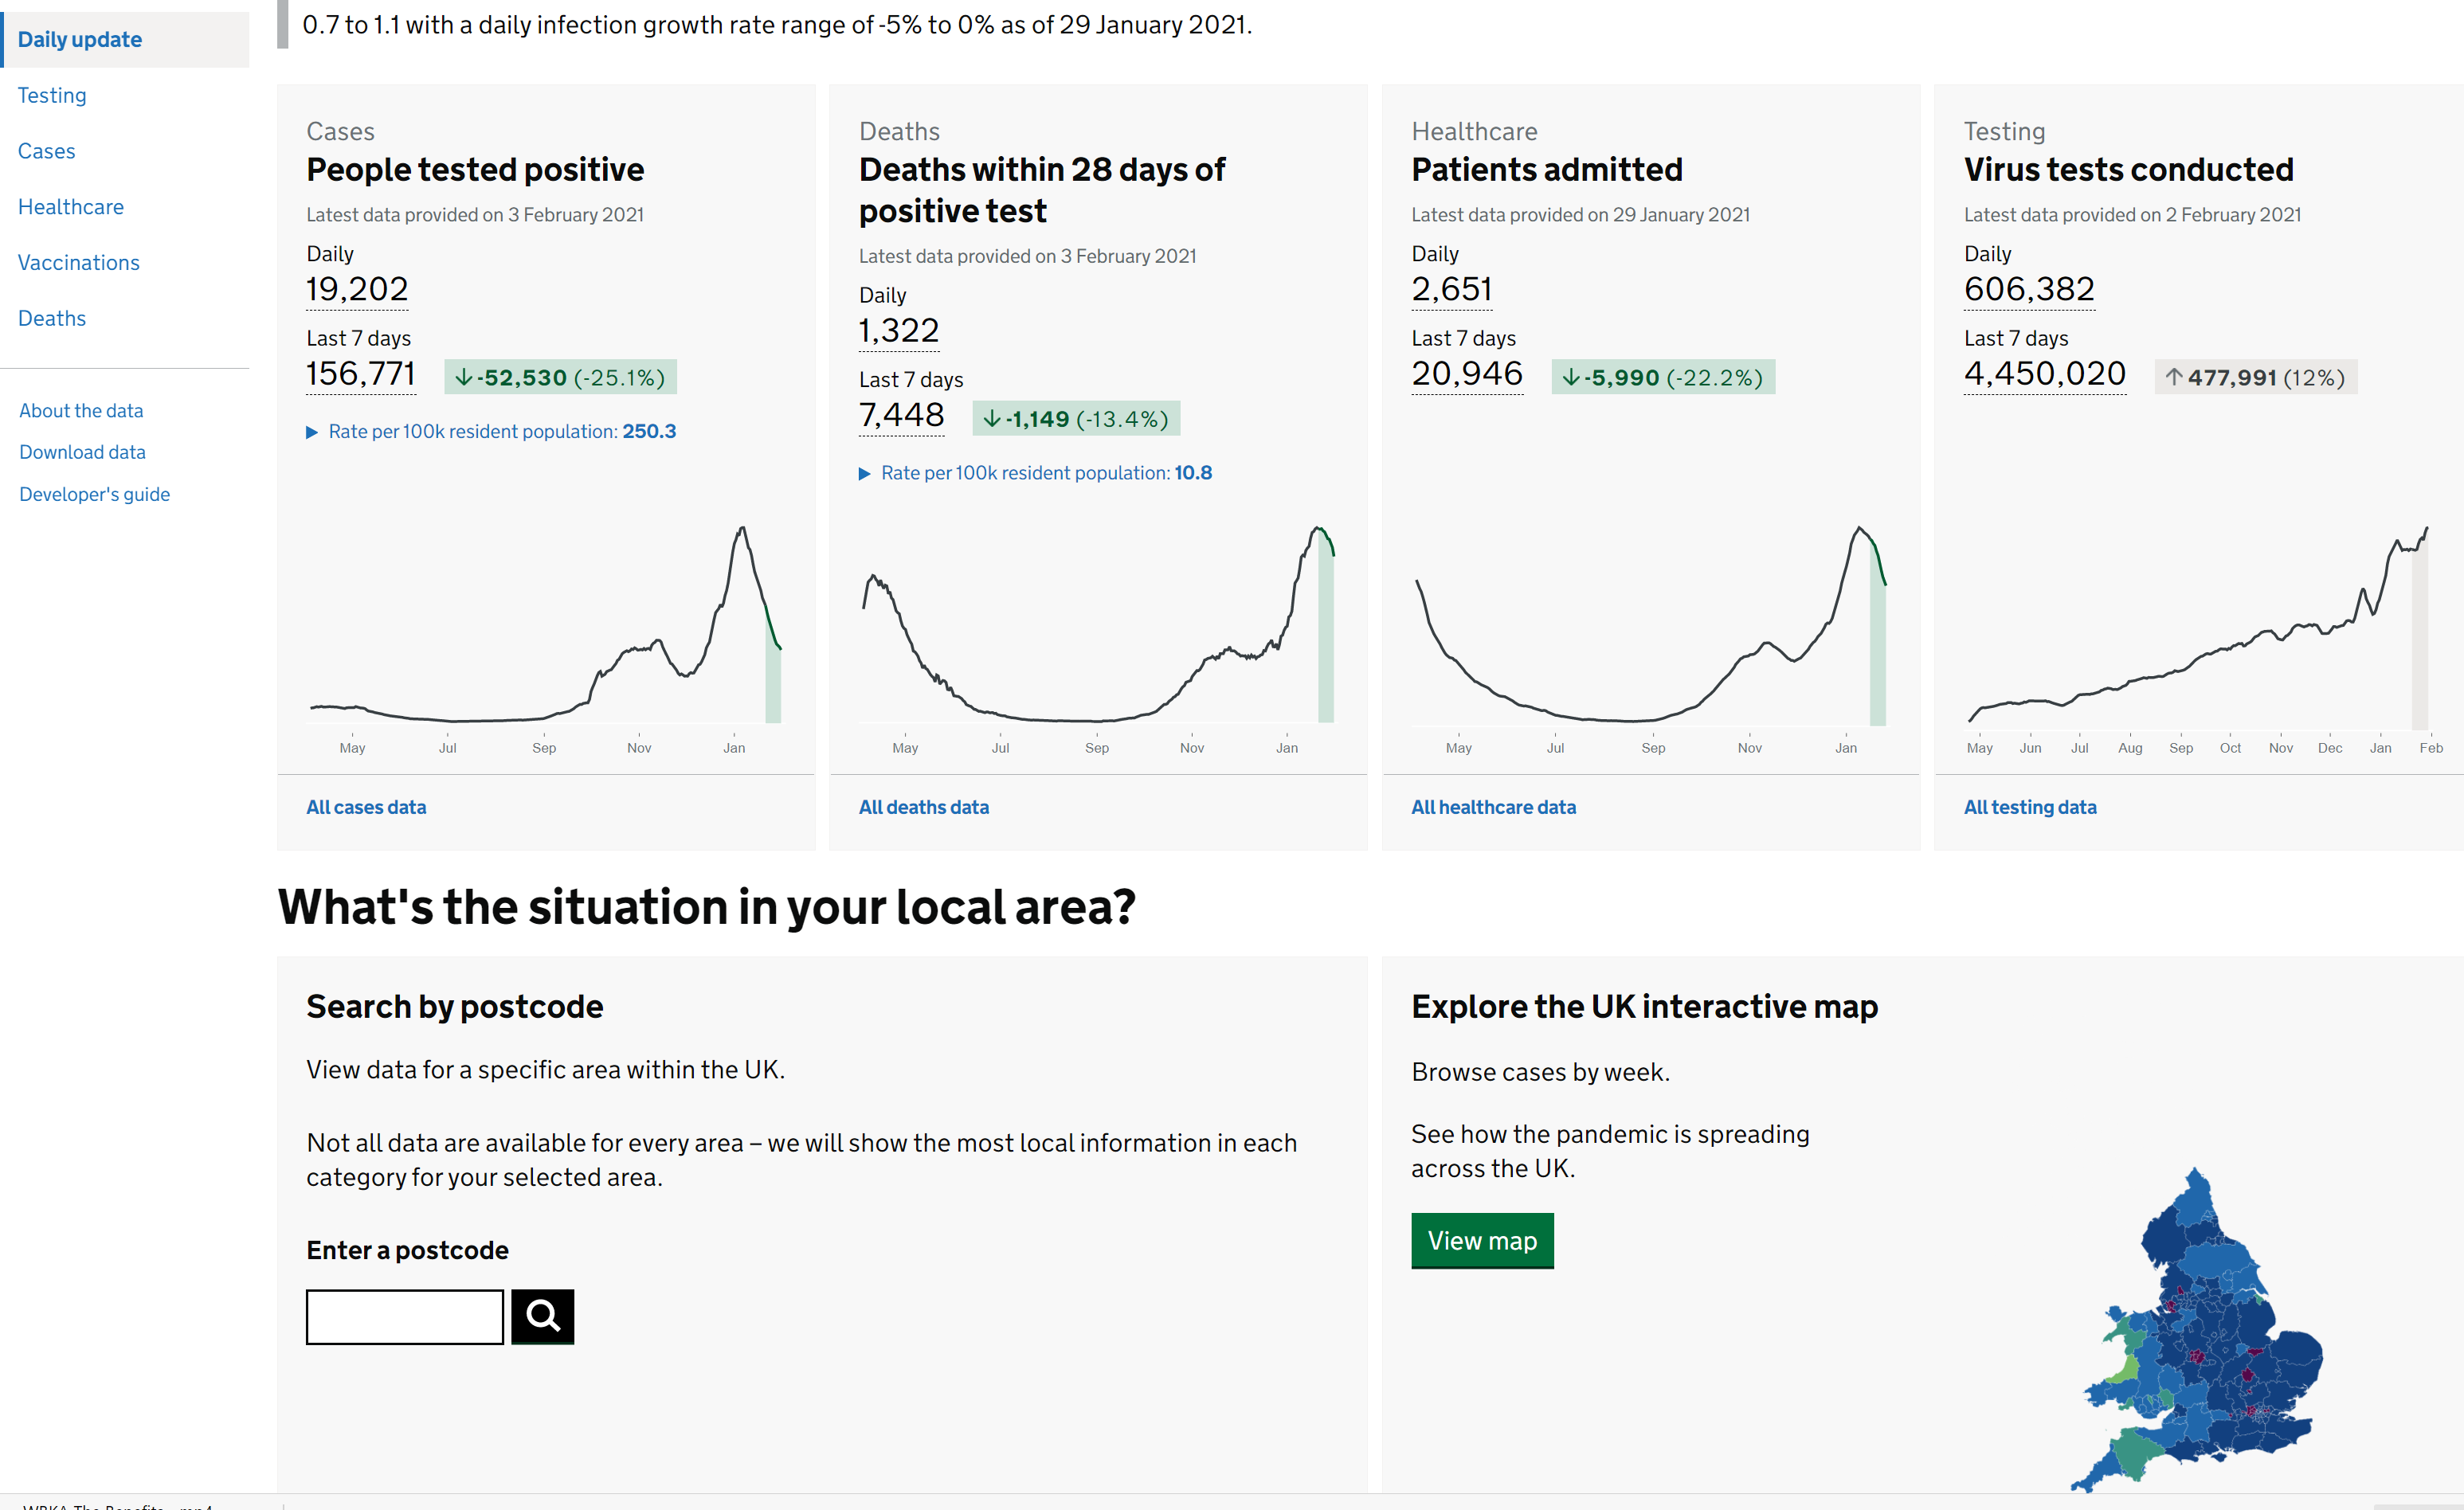Screen dimensions: 2464x1510
Task: Open the All deaths data link
Action: pyautogui.click(x=923, y=807)
